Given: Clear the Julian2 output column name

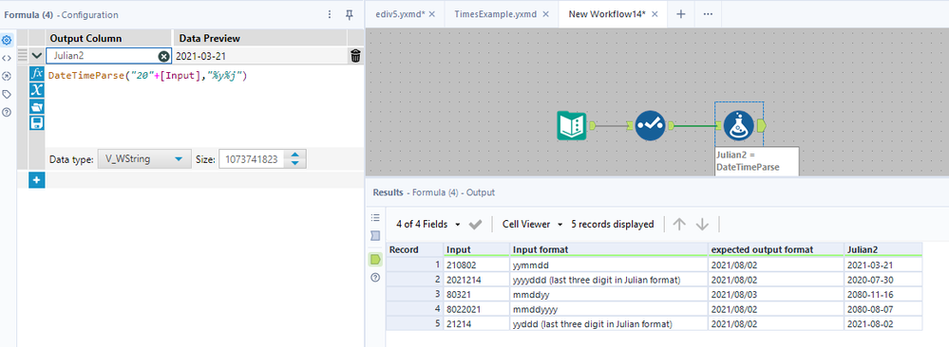Looking at the screenshot, I should pyautogui.click(x=164, y=56).
